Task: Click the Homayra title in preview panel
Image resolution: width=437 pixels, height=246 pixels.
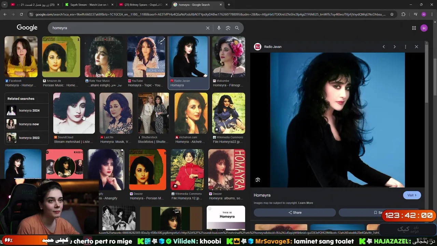Action: point(262,195)
